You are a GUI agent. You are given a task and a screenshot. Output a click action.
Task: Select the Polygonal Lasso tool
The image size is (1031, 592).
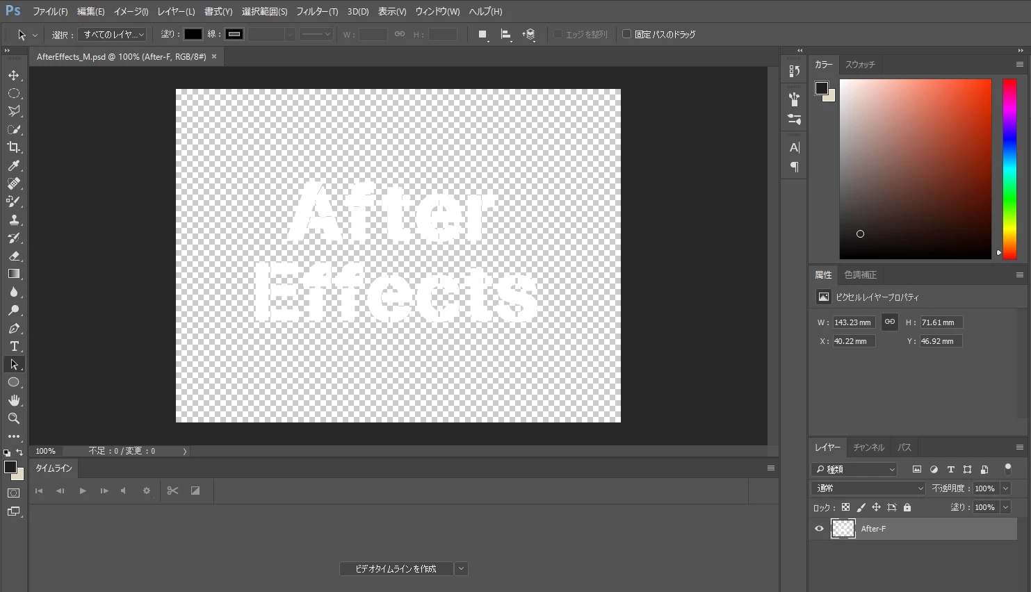(14, 111)
